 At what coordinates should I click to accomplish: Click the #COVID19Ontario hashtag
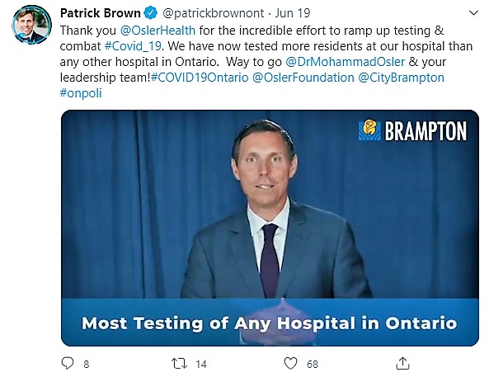(200, 78)
